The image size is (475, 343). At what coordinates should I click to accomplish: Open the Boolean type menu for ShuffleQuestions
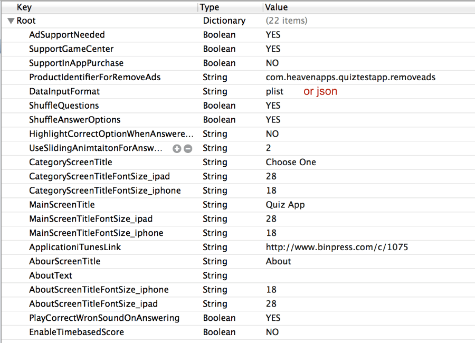tap(219, 106)
